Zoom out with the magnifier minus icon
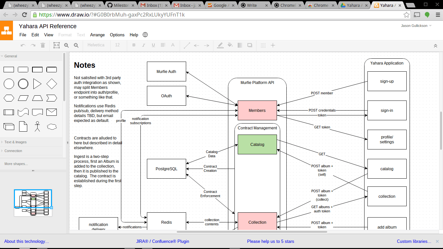This screenshot has width=443, height=249. [x=76, y=45]
